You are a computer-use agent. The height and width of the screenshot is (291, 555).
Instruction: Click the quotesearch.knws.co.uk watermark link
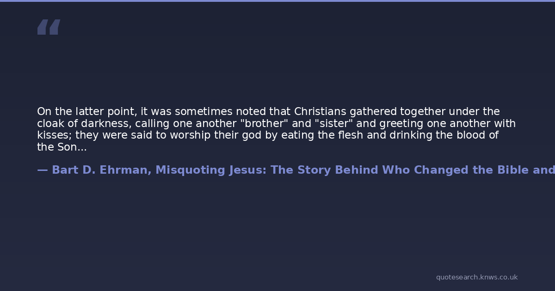[476, 277]
